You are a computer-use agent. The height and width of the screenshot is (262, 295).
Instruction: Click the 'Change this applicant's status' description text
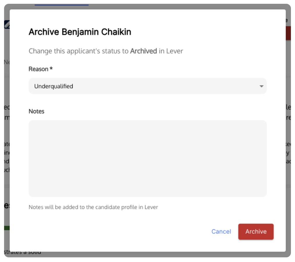point(106,51)
